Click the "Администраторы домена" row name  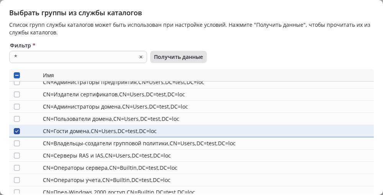115,107
